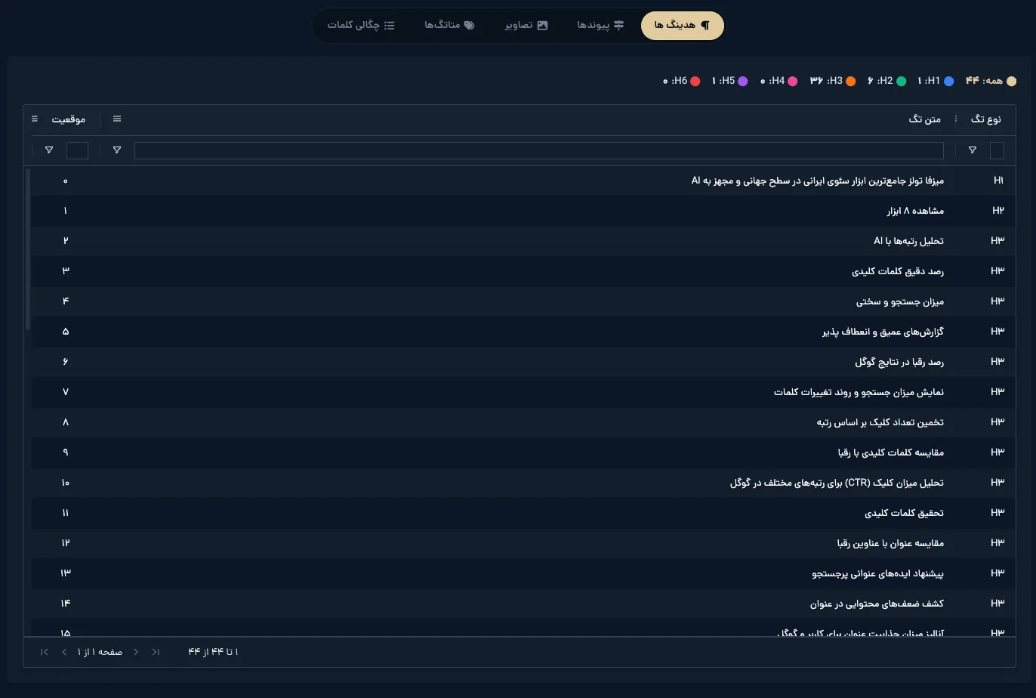The image size is (1036, 698).
Task: Select the H6 red filter chip
Action: 681,81
